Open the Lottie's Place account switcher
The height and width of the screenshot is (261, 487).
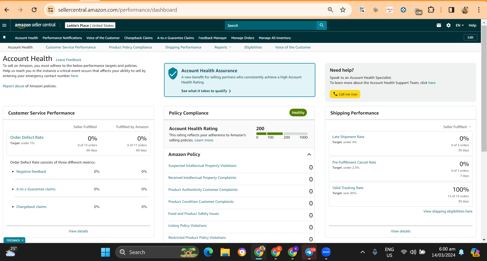[x=90, y=26]
